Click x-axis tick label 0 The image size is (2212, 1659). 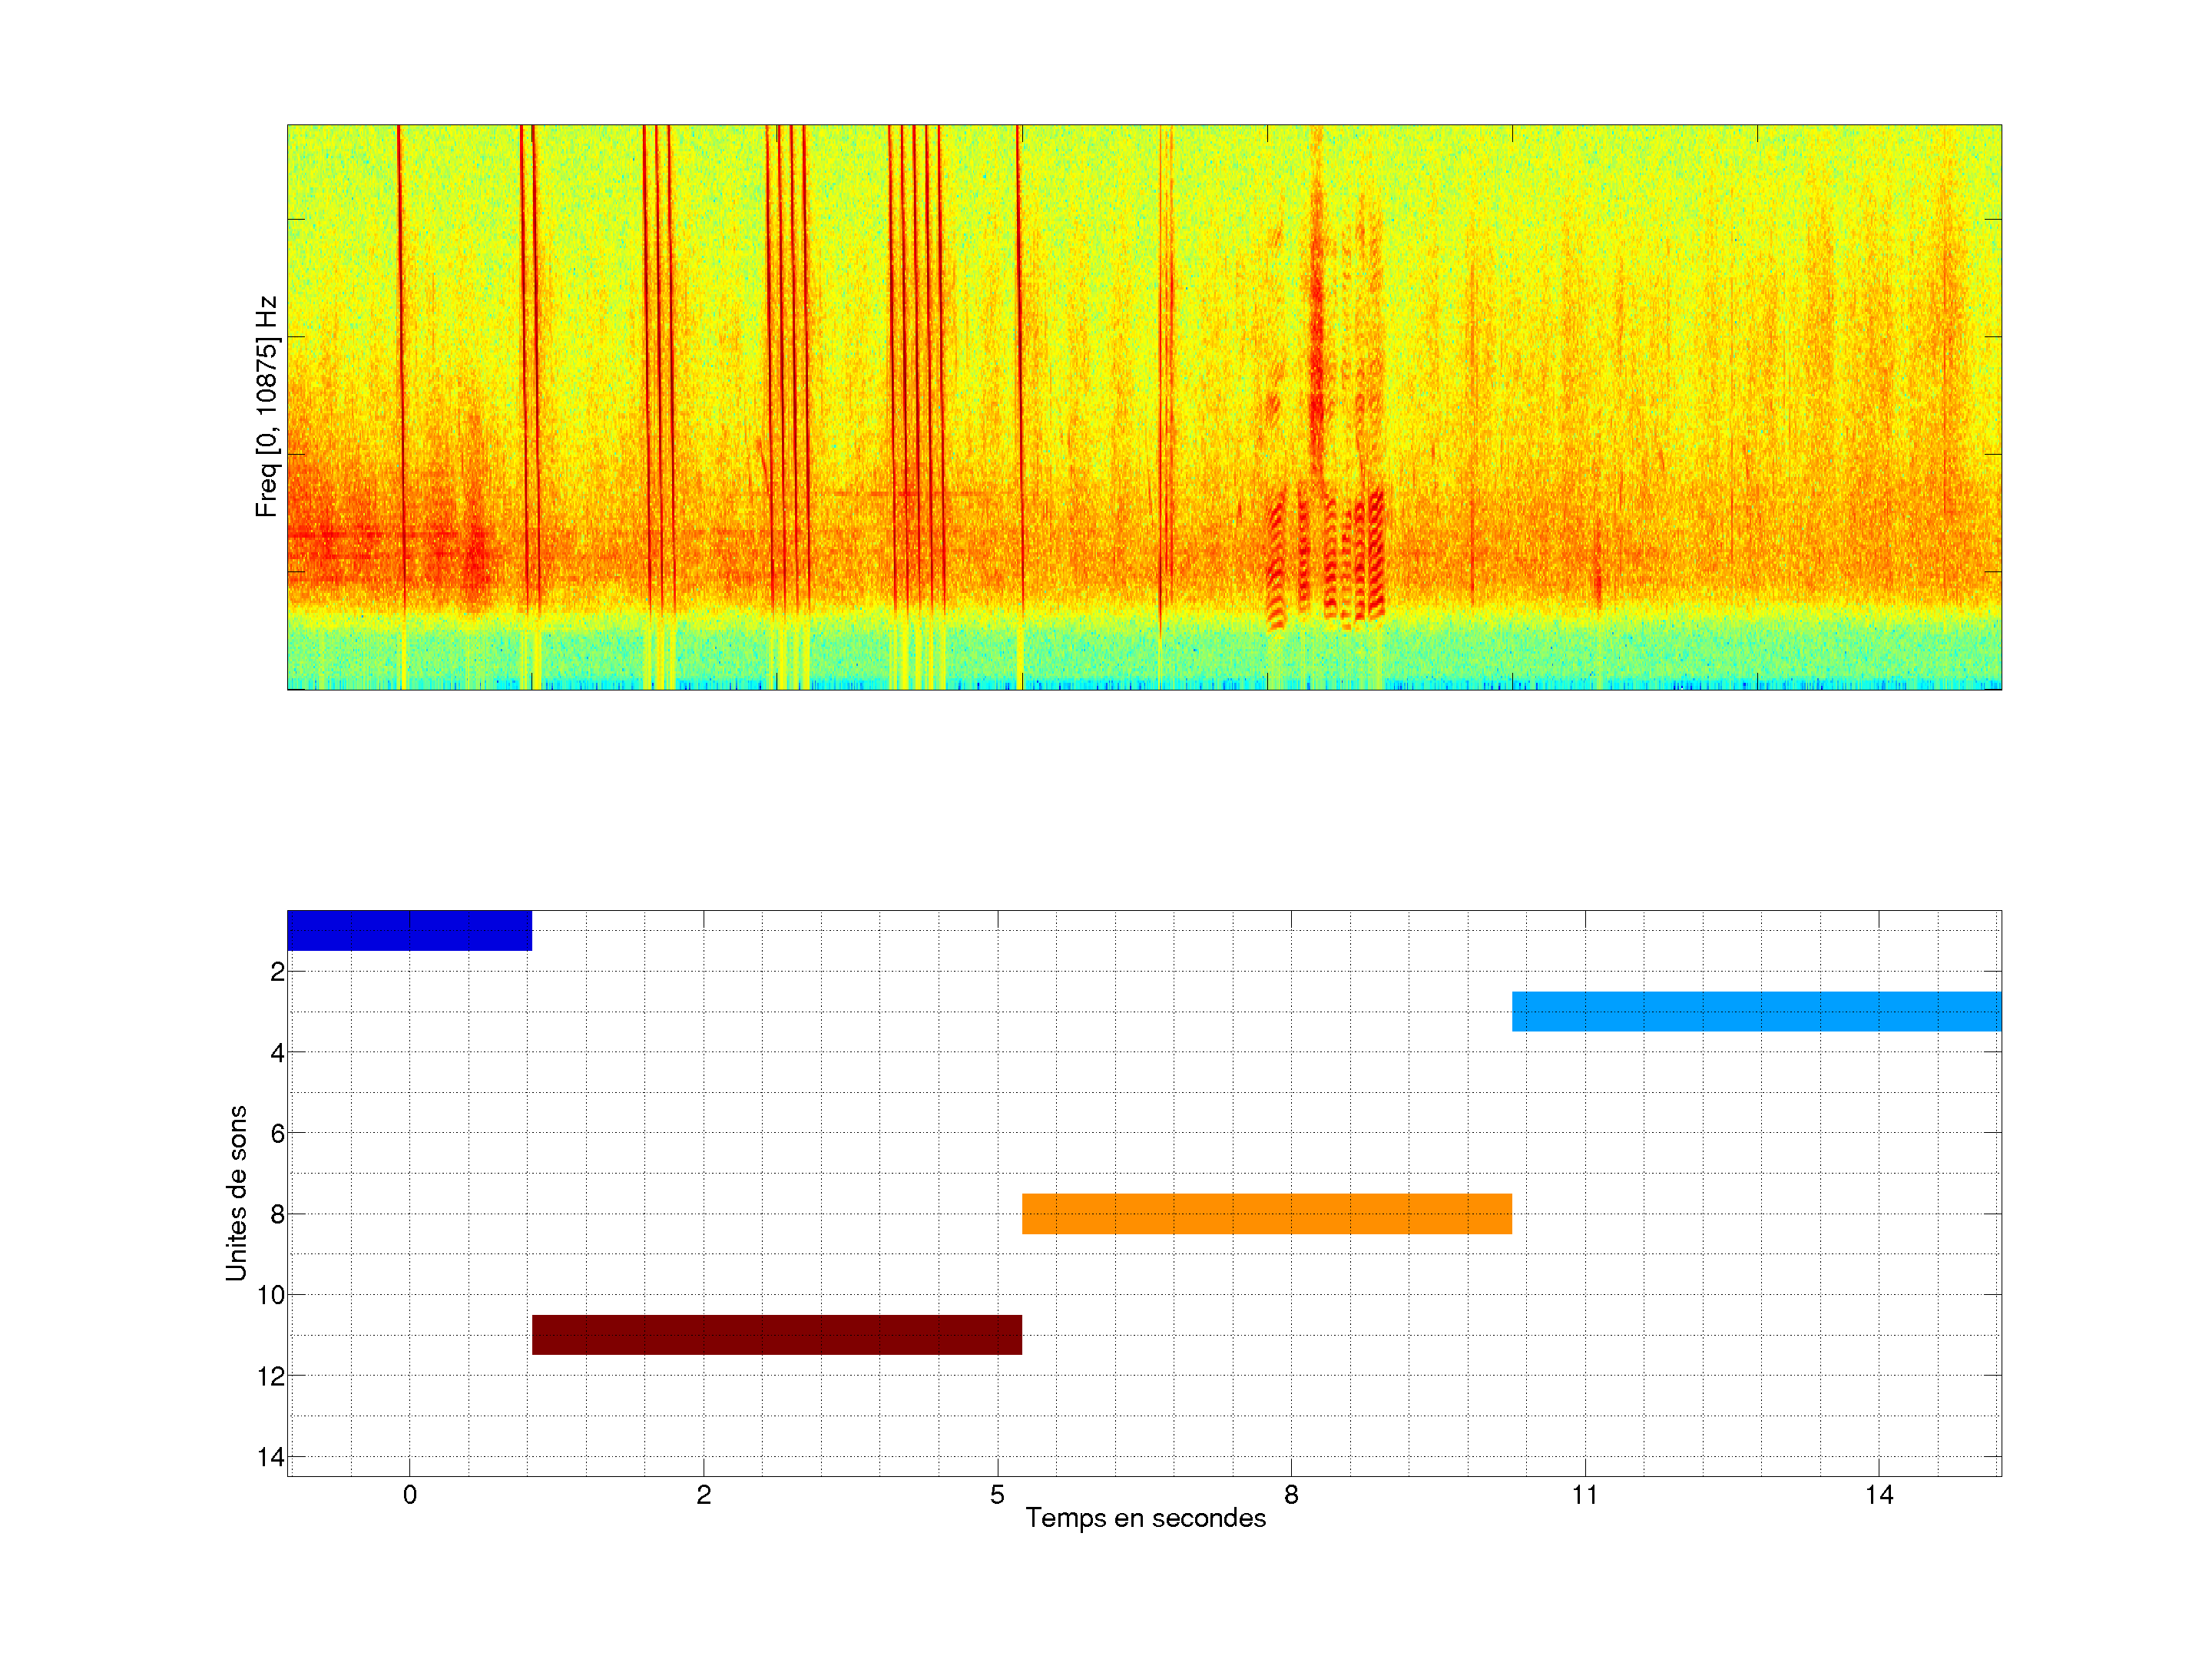[409, 1495]
